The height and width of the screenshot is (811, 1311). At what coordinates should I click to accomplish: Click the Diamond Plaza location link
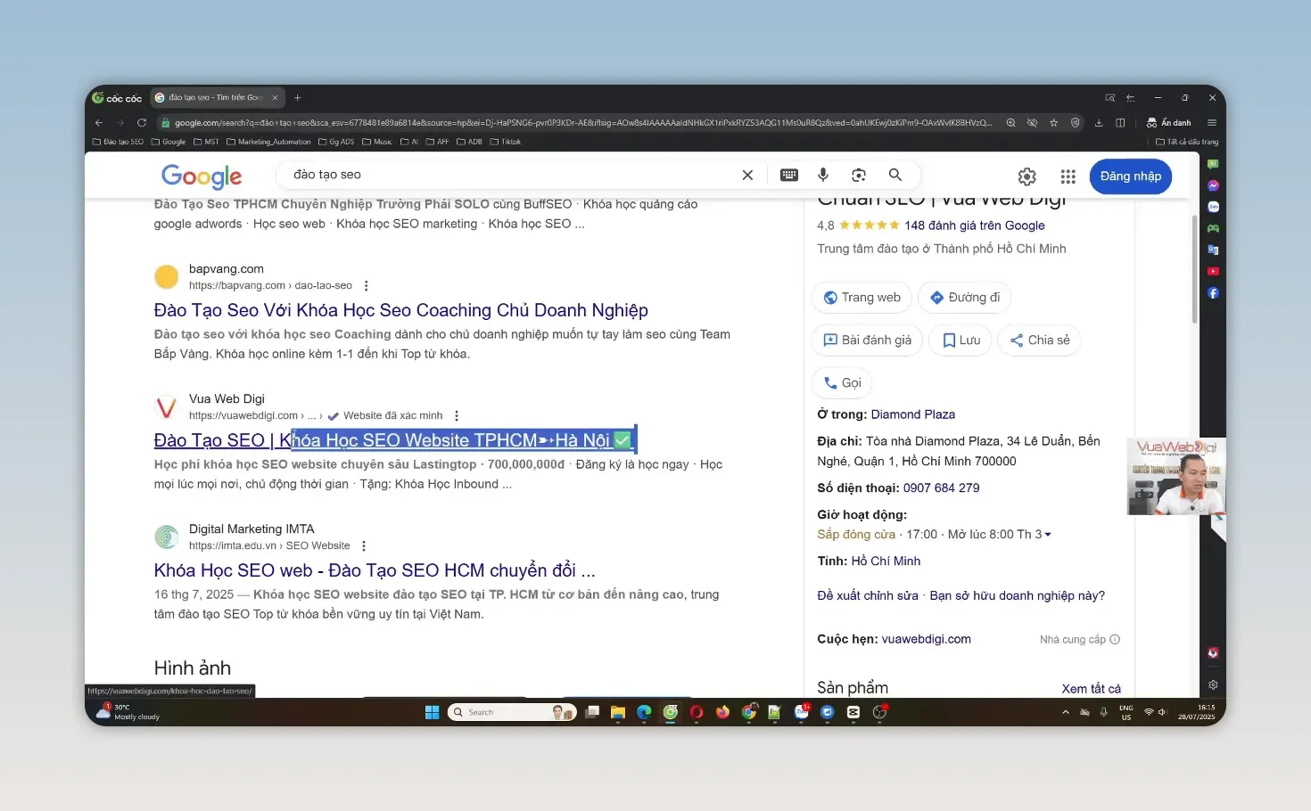pyautogui.click(x=912, y=414)
